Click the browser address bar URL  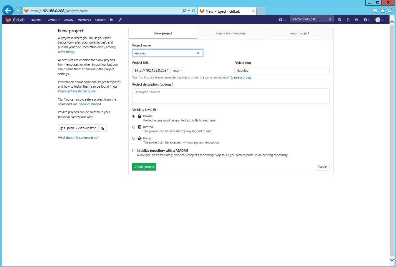59,11
